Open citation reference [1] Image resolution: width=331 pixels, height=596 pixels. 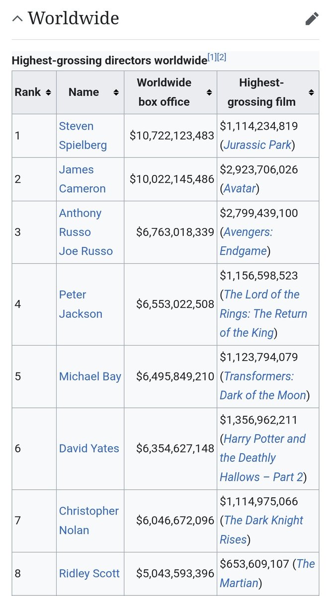pos(212,57)
